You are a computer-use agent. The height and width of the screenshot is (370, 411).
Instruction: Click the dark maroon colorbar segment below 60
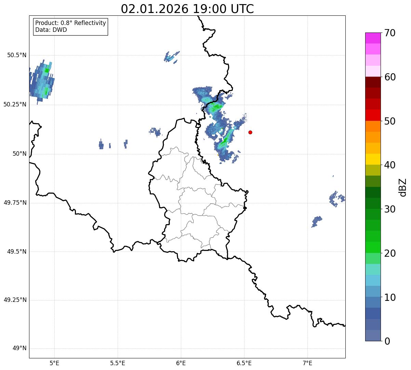coord(373,82)
